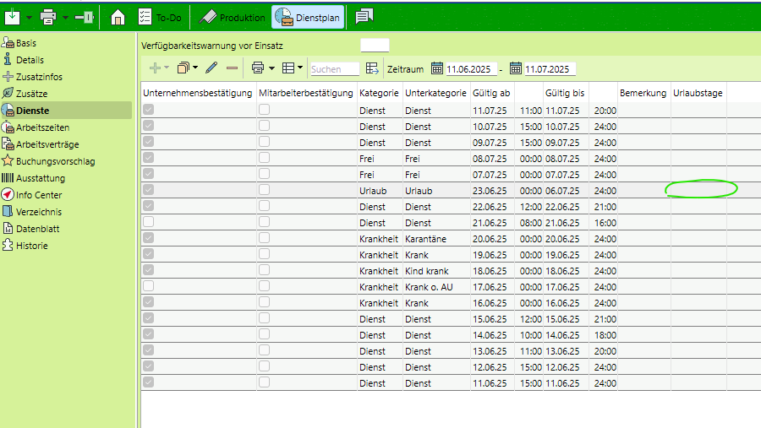761x428 pixels.
Task: Select Info Center in the sidebar
Action: tap(39, 195)
